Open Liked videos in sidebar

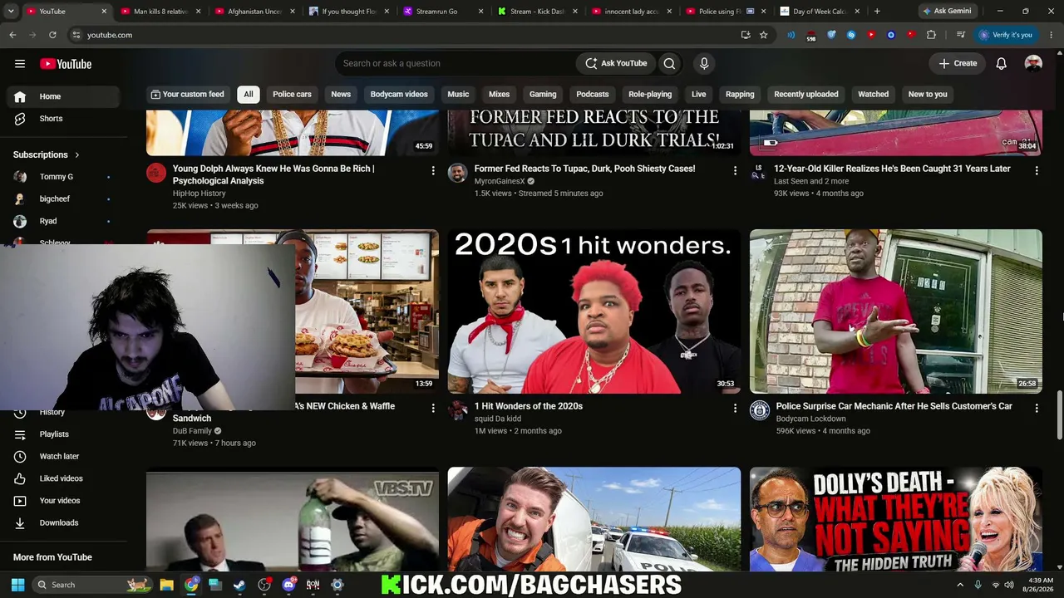coord(62,478)
